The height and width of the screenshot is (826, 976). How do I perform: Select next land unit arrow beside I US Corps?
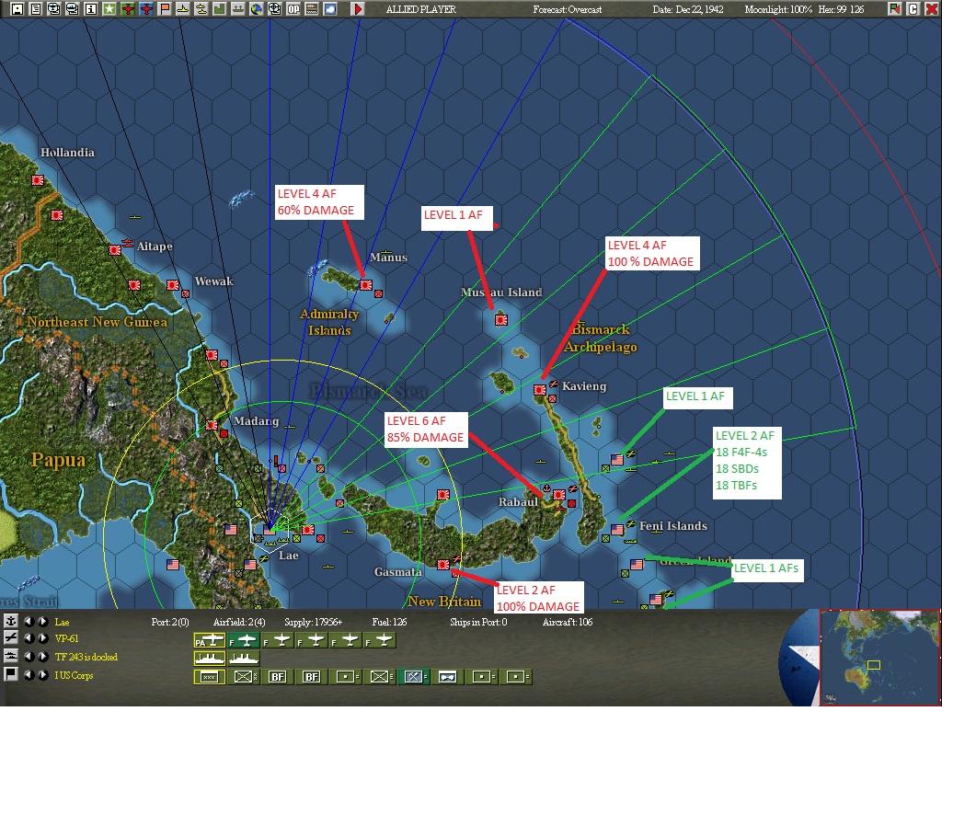click(42, 675)
